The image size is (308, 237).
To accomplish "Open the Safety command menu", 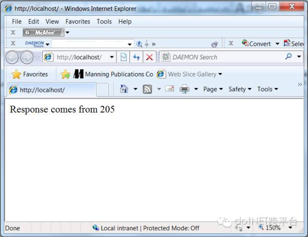I will point(240,89).
